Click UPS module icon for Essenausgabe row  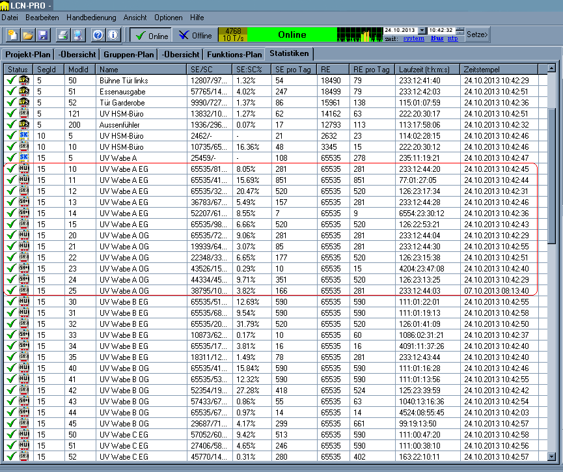pos(24,92)
